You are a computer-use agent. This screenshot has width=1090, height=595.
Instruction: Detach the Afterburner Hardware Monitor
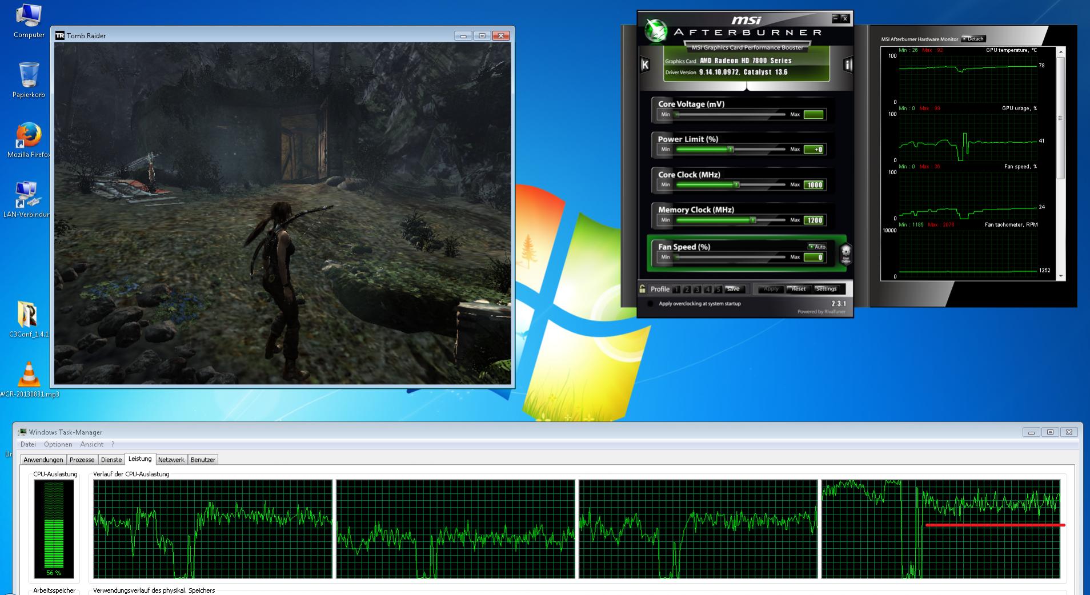tap(974, 39)
